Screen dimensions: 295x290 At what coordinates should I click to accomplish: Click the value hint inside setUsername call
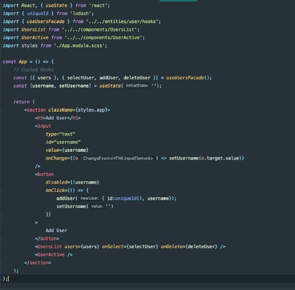click(97, 206)
